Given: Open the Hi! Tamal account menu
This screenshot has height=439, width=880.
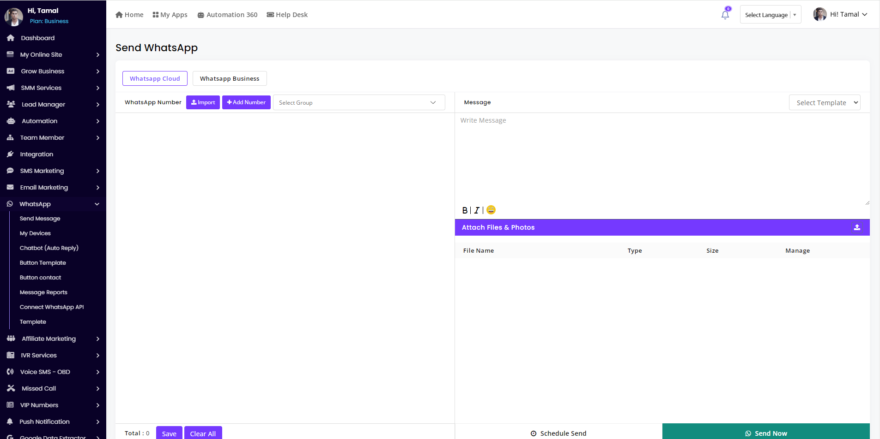Looking at the screenshot, I should point(840,14).
